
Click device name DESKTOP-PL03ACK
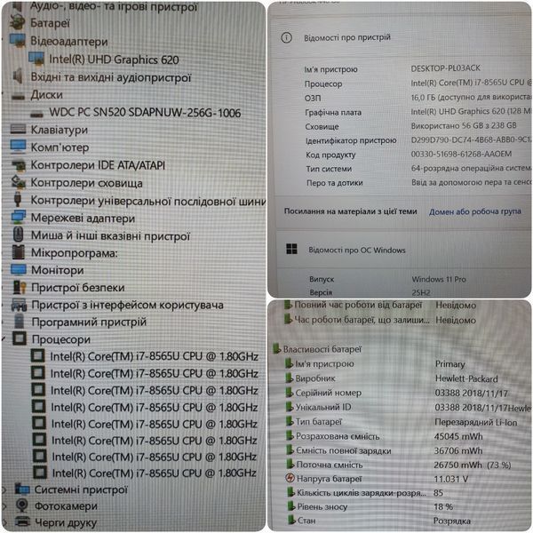tap(445, 68)
